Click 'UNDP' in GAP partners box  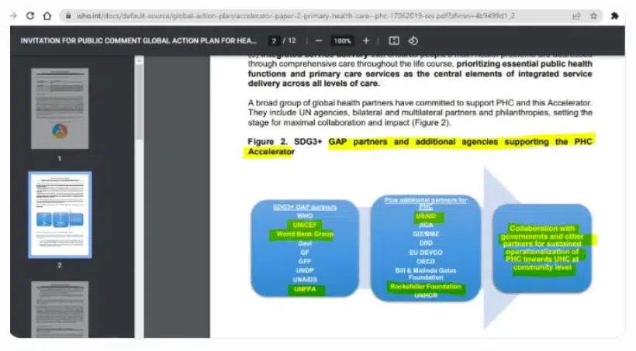pos(305,270)
